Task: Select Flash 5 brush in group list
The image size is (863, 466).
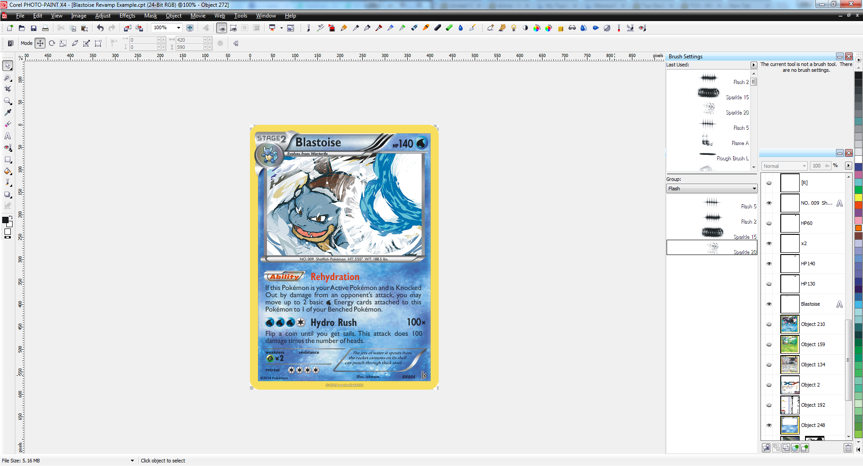Action: click(712, 203)
